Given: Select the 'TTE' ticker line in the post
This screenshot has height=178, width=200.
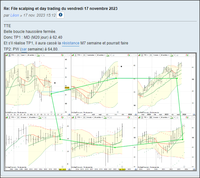Looking at the screenshot, I should [x=7, y=26].
